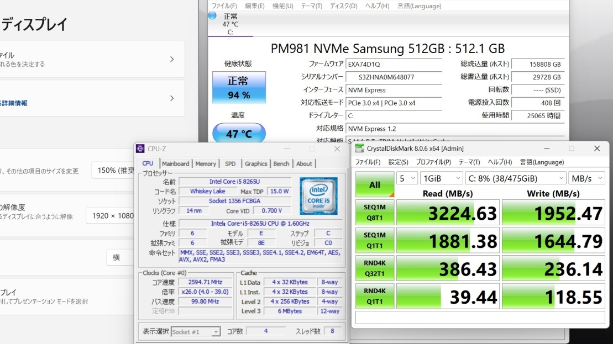
Task: Select the blue disk status circle in CrystalDiskInfo
Action: point(212,15)
